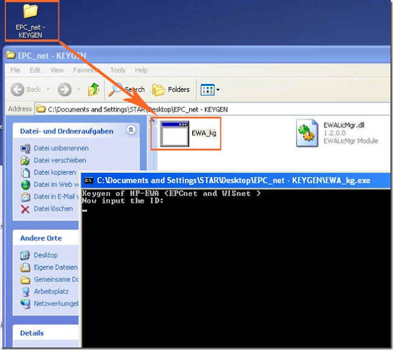Go up one folder level
The image size is (393, 350).
click(x=94, y=89)
